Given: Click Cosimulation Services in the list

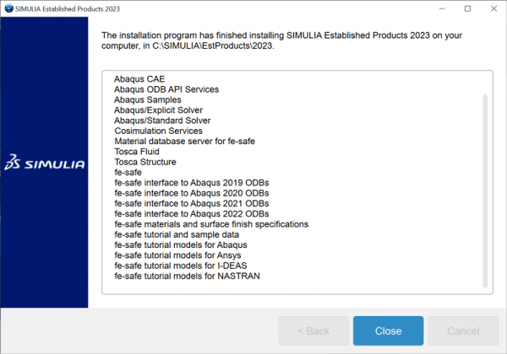Looking at the screenshot, I should pyautogui.click(x=158, y=131).
